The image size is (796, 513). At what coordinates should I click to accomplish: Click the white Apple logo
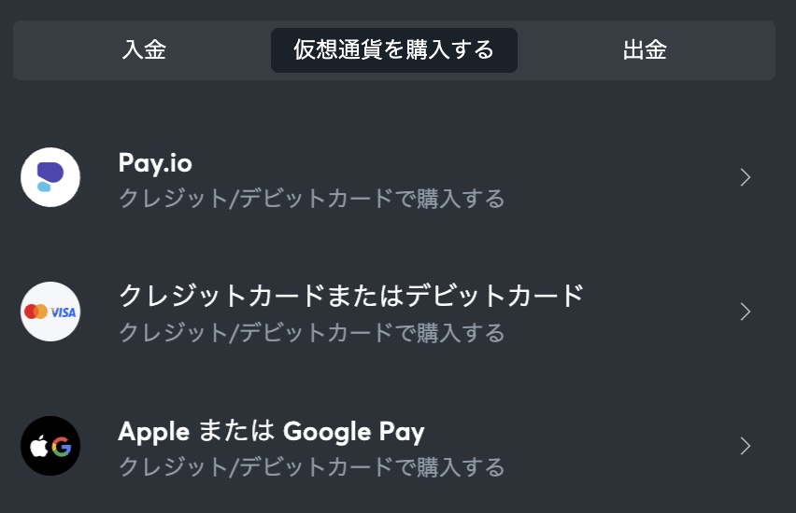pyautogui.click(x=39, y=447)
